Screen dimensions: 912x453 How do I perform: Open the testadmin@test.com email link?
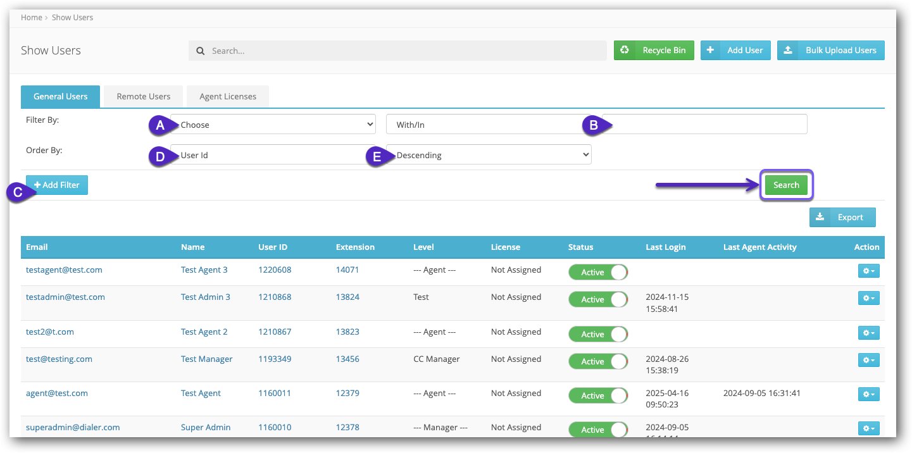(65, 297)
